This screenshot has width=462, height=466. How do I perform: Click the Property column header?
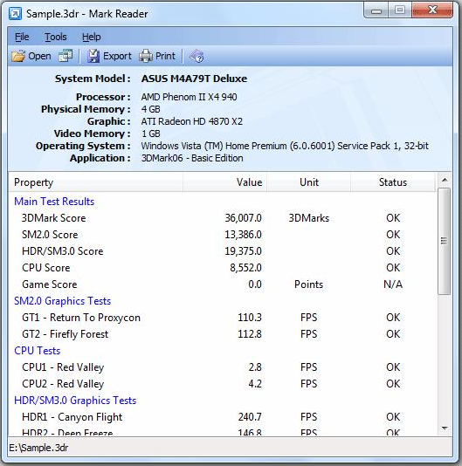[x=96, y=182]
